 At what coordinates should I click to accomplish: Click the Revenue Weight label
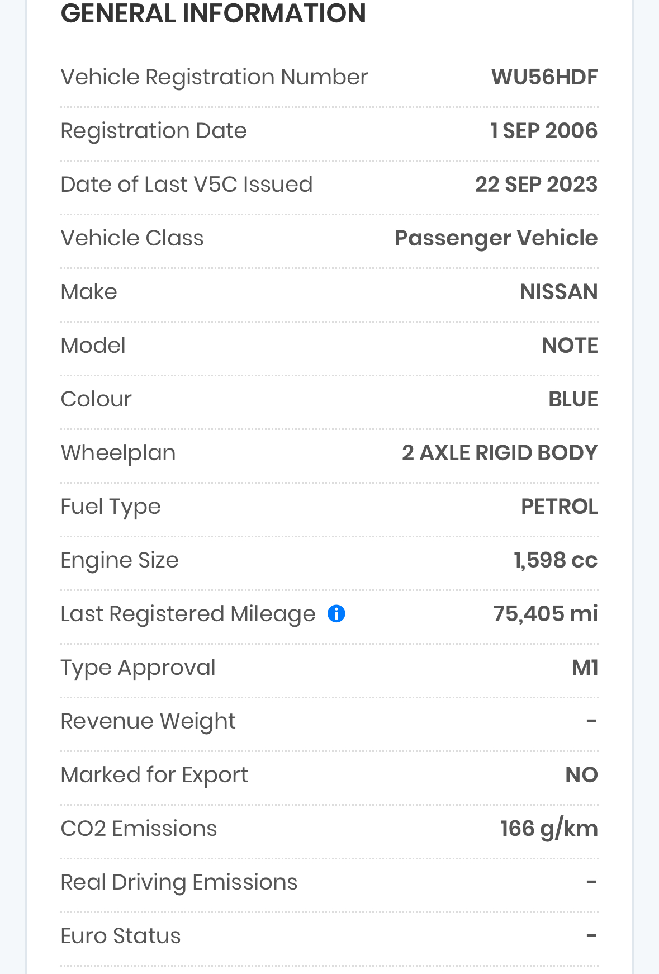click(x=148, y=721)
